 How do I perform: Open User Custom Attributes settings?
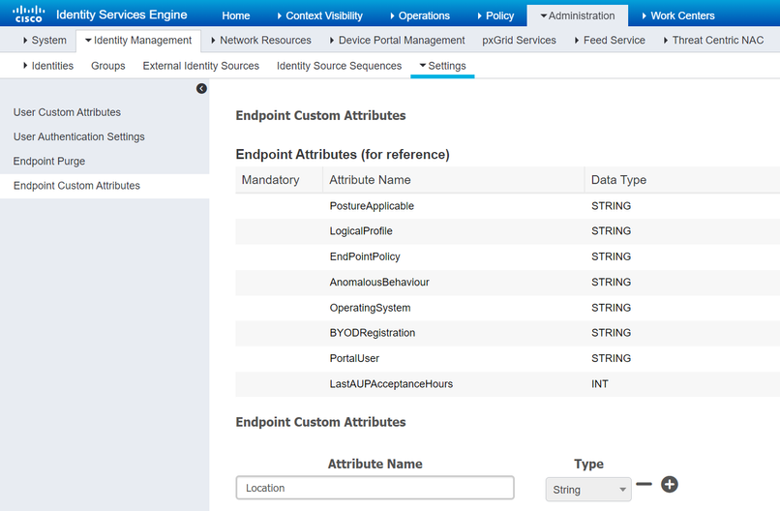(67, 112)
